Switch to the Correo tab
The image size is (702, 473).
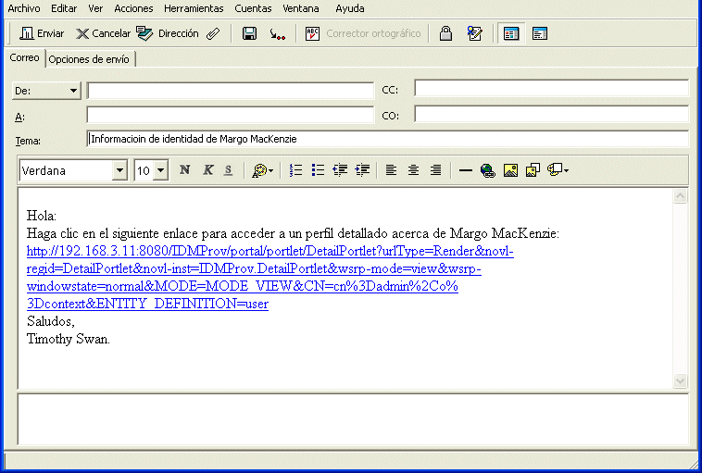(25, 57)
